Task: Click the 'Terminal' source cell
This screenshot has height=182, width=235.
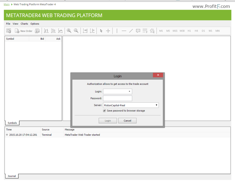Action: click(x=47, y=135)
